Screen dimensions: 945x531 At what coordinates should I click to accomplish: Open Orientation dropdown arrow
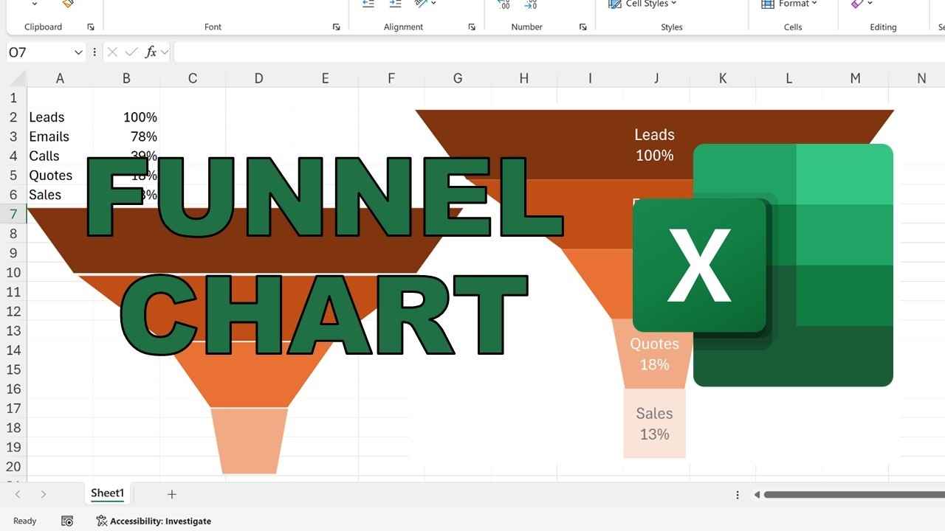point(433,4)
